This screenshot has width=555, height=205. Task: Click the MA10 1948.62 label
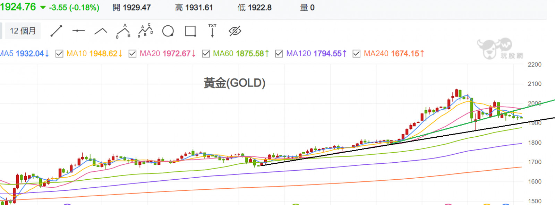(94, 54)
